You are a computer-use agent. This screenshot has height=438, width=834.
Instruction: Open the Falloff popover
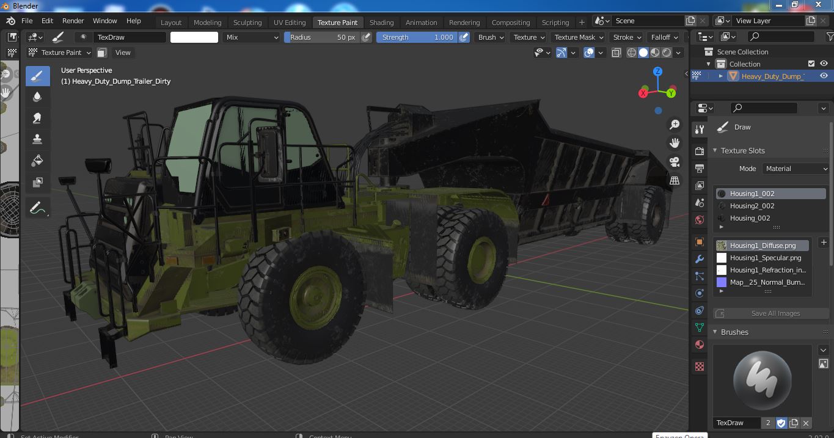[664, 37]
